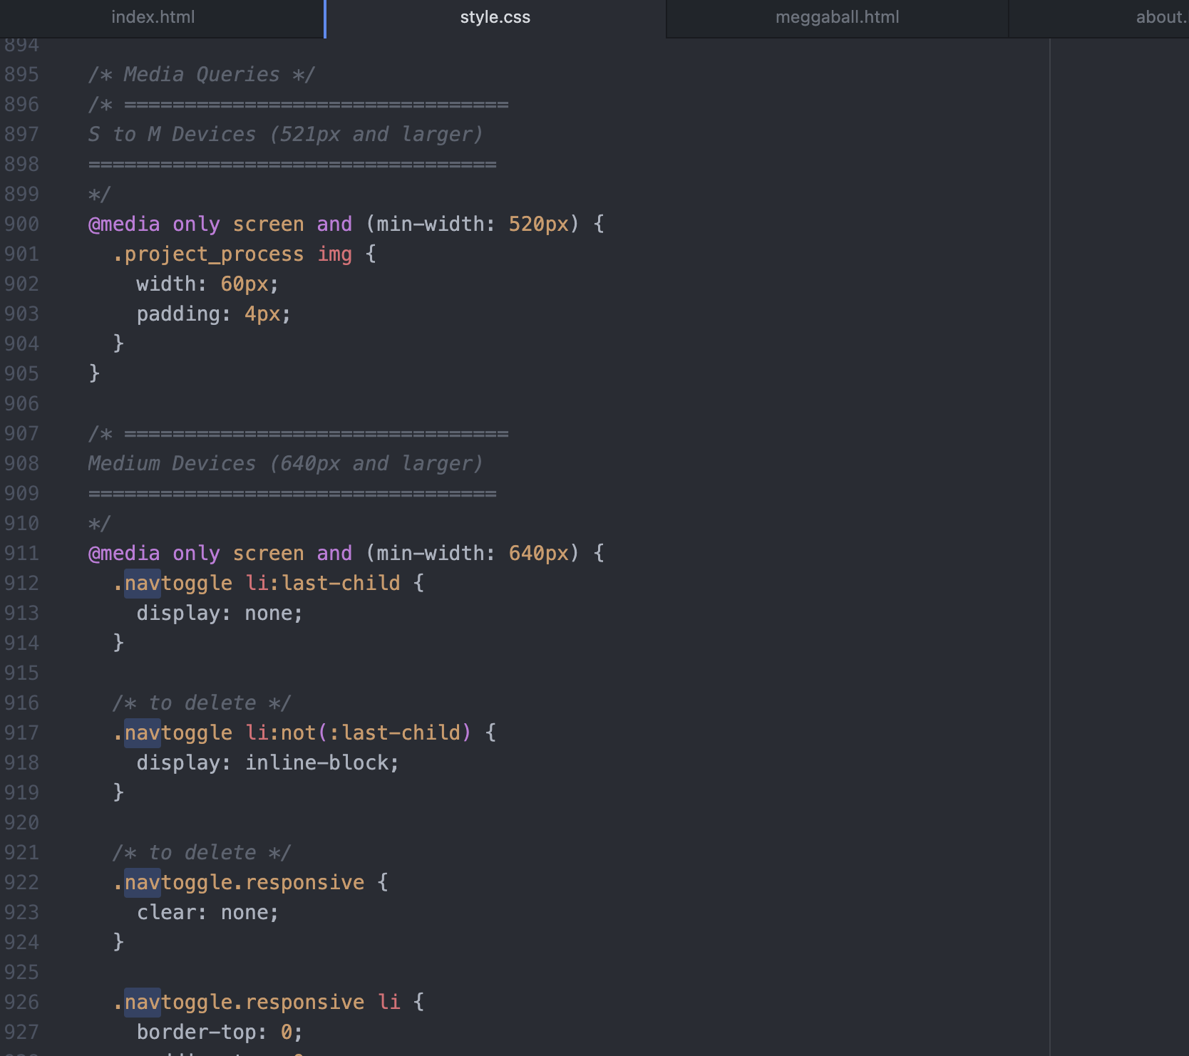Click the 'display: none;' declaration

[x=220, y=614]
